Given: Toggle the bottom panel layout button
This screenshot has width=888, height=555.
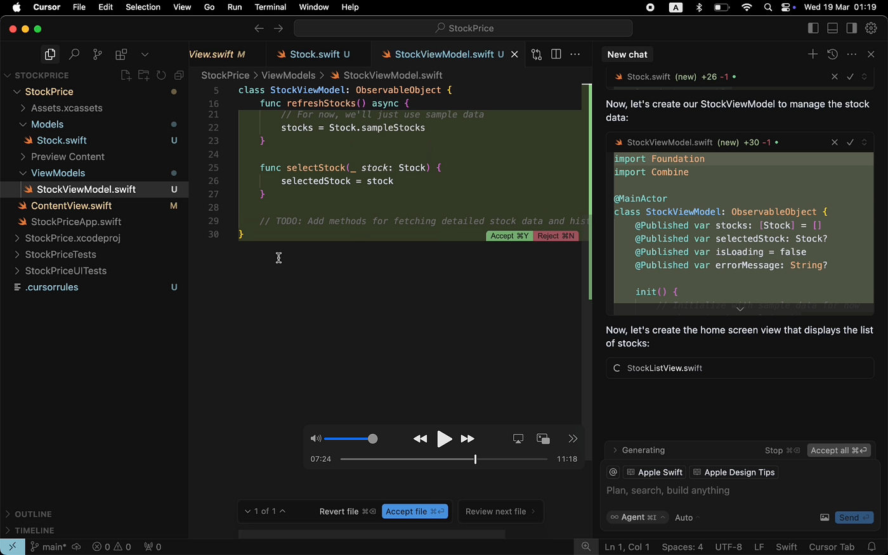Looking at the screenshot, I should [x=833, y=28].
